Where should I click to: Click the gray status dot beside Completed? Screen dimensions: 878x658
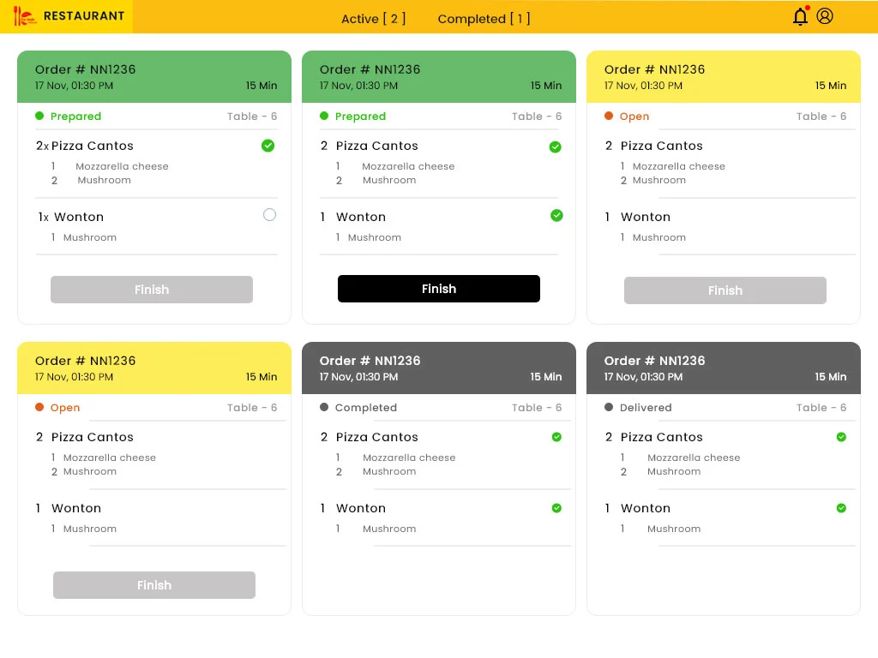point(324,408)
